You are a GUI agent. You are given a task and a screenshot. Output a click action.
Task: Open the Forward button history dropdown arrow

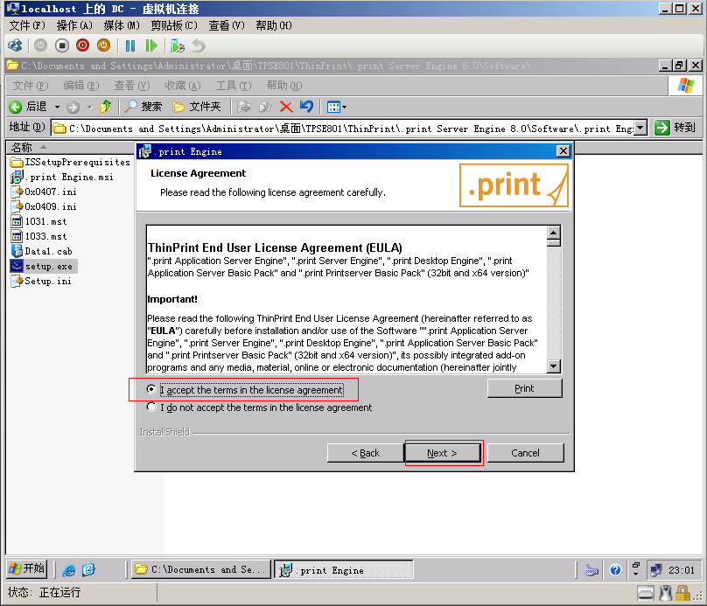point(90,108)
